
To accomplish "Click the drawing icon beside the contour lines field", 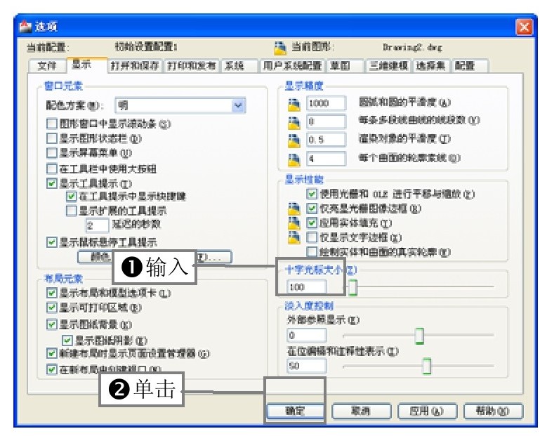I will [x=294, y=159].
